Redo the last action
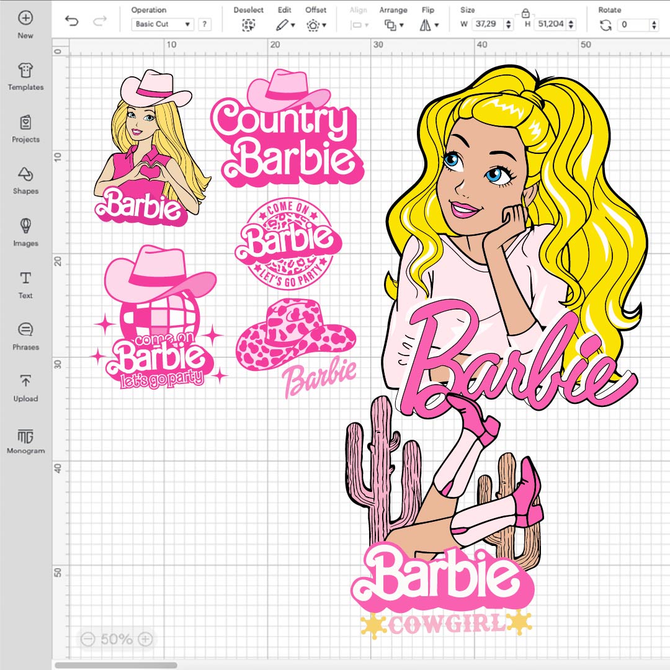This screenshot has width=670, height=670. tap(99, 20)
